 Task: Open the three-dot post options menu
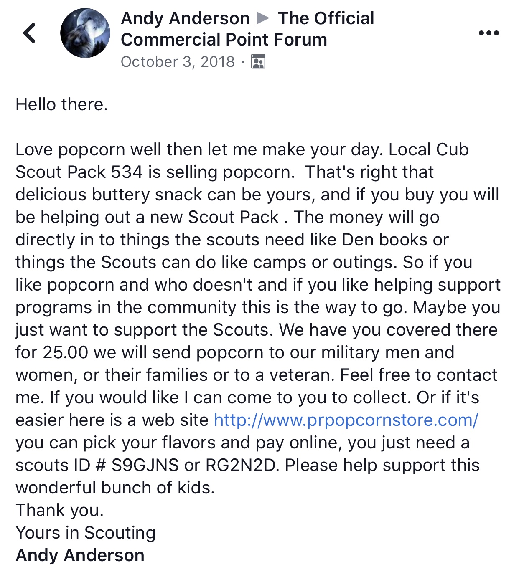point(488,33)
